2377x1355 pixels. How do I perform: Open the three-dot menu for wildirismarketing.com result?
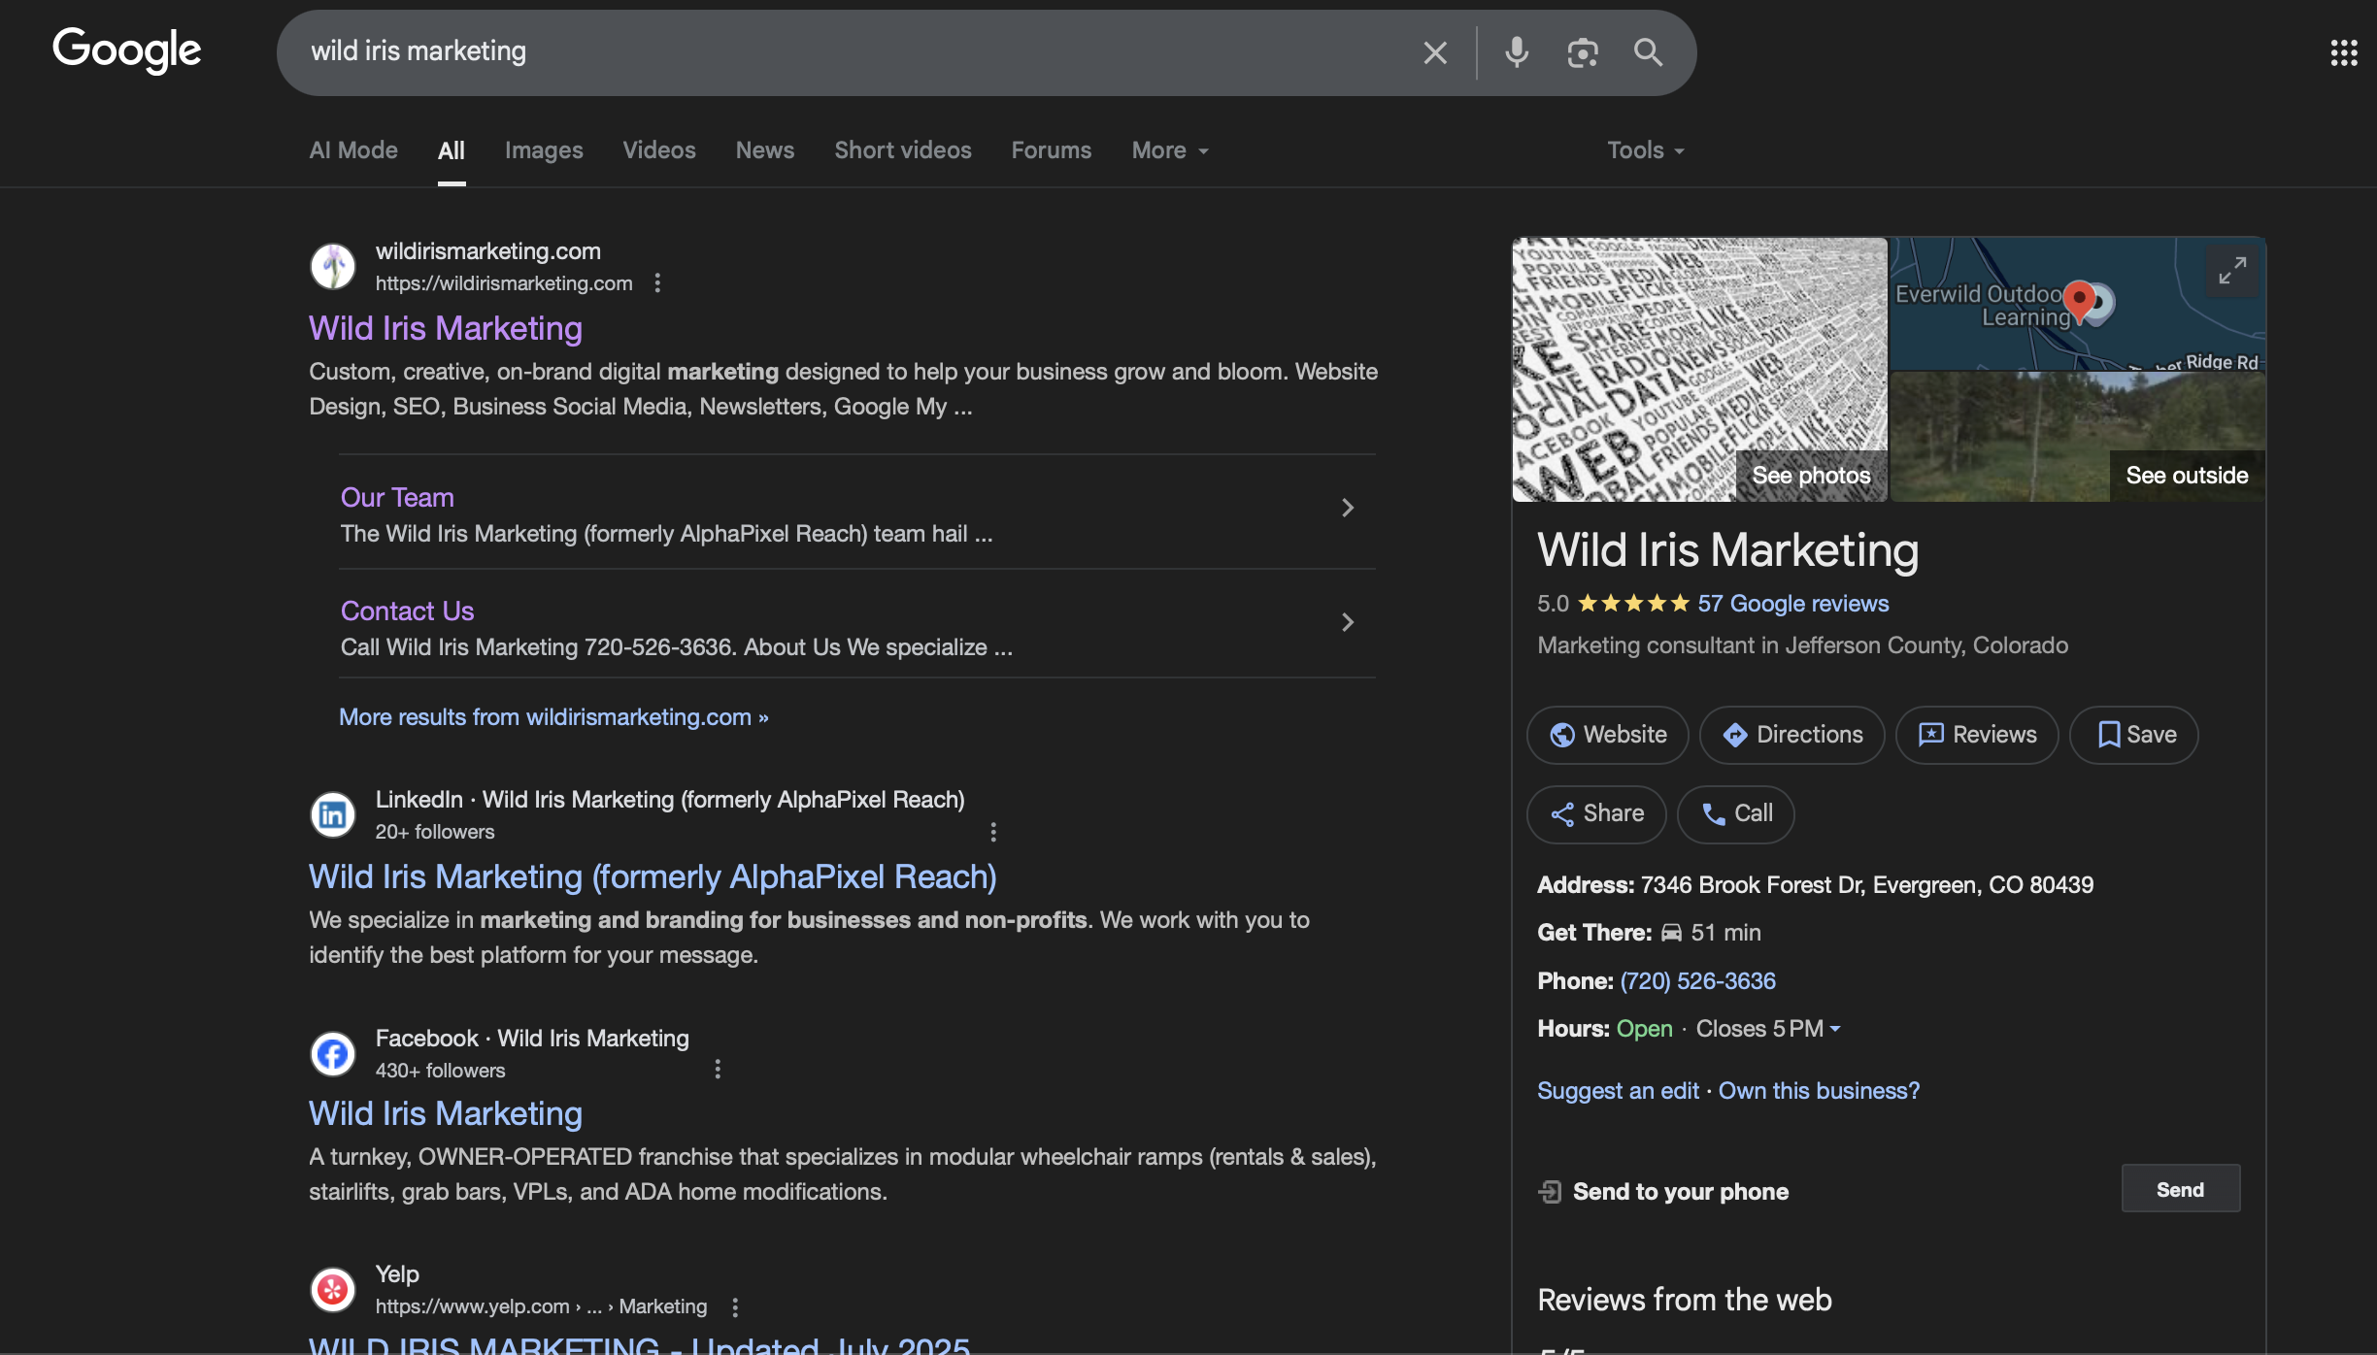pos(657,282)
